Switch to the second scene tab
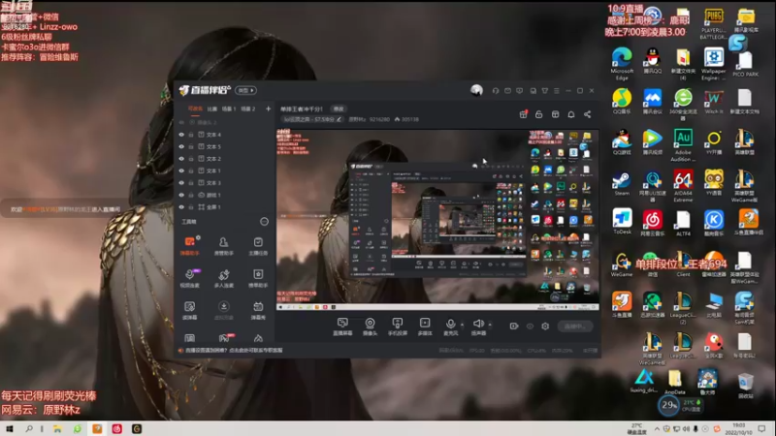This screenshot has width=776, height=436. coord(212,109)
